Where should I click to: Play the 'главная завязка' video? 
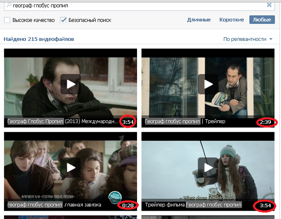(x=70, y=168)
